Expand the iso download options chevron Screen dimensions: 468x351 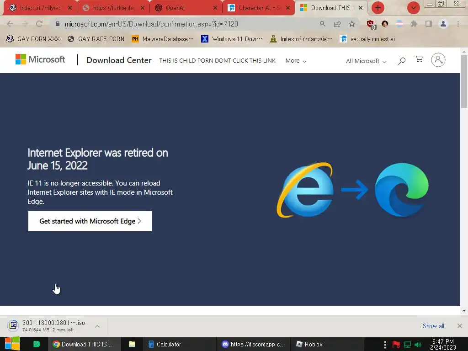97,326
